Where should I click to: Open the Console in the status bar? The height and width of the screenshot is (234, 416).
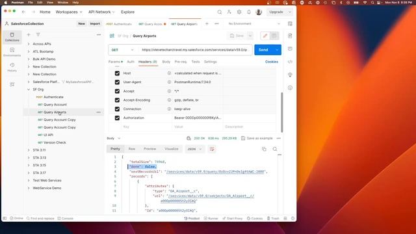65,218
